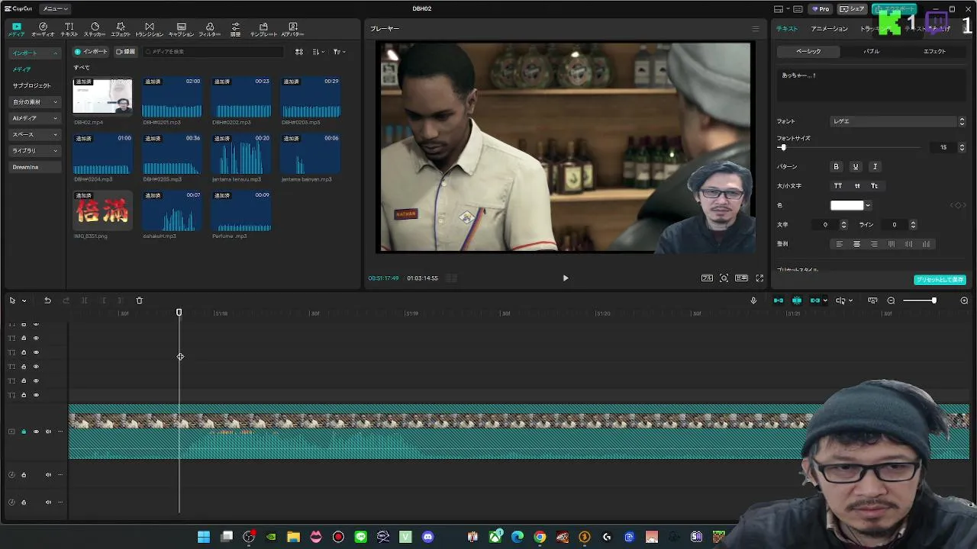Select the トランジション (Transition) tool
Image resolution: width=977 pixels, height=549 pixels.
[149, 29]
